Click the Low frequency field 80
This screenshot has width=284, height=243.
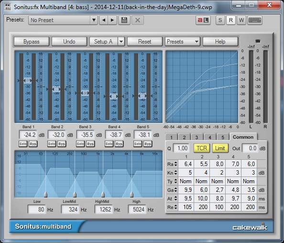[37, 210]
